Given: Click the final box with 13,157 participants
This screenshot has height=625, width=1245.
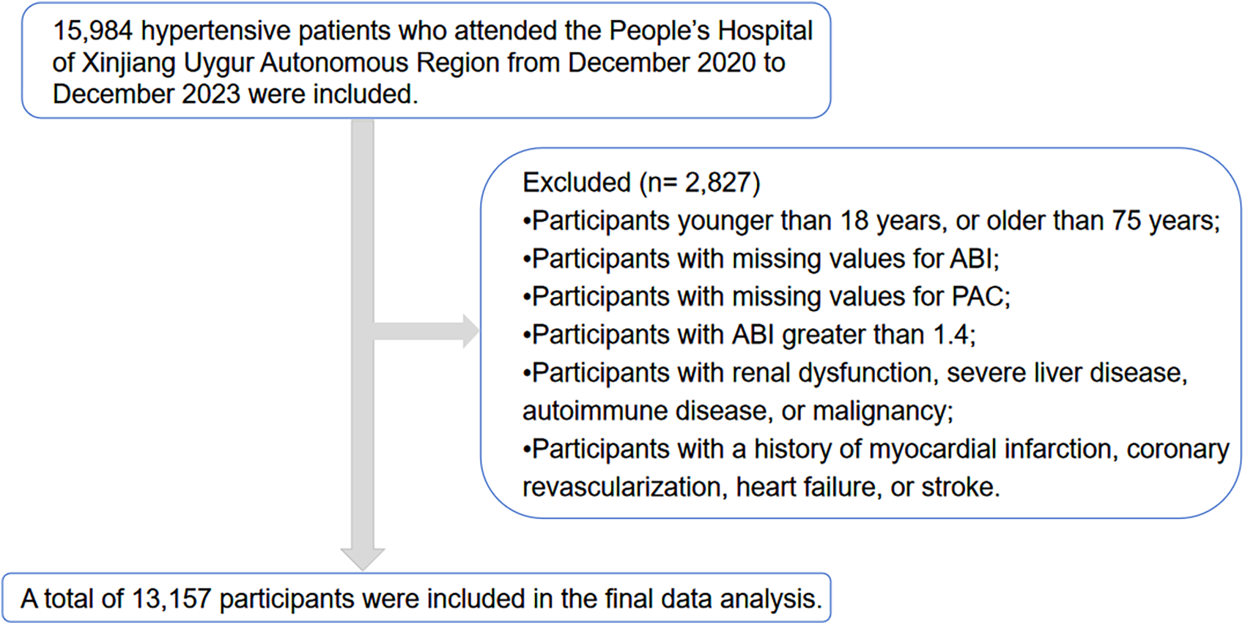Looking at the screenshot, I should 416,599.
